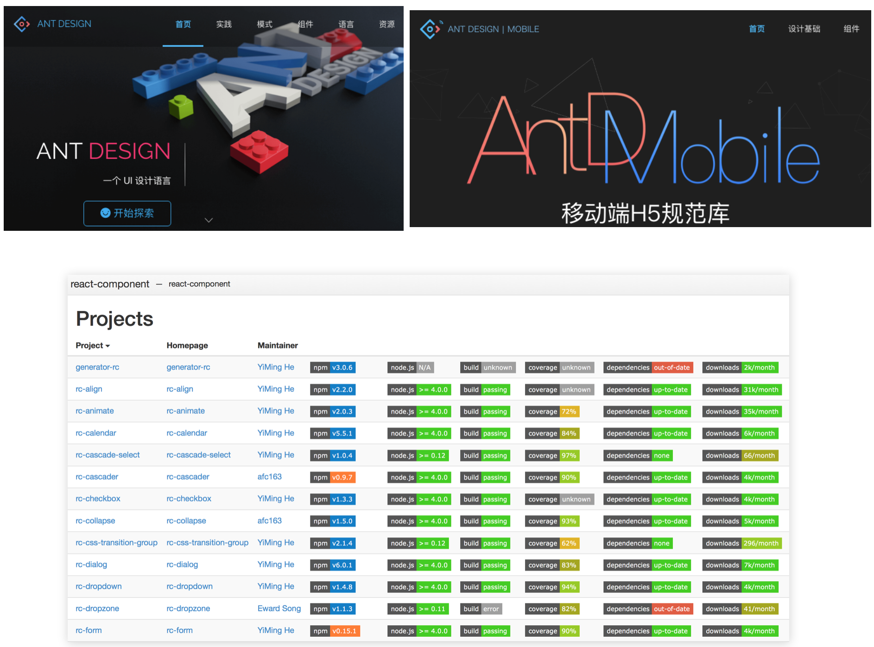Image resolution: width=874 pixels, height=647 pixels.
Task: Open rc-collapse homepage link
Action: click(x=186, y=520)
